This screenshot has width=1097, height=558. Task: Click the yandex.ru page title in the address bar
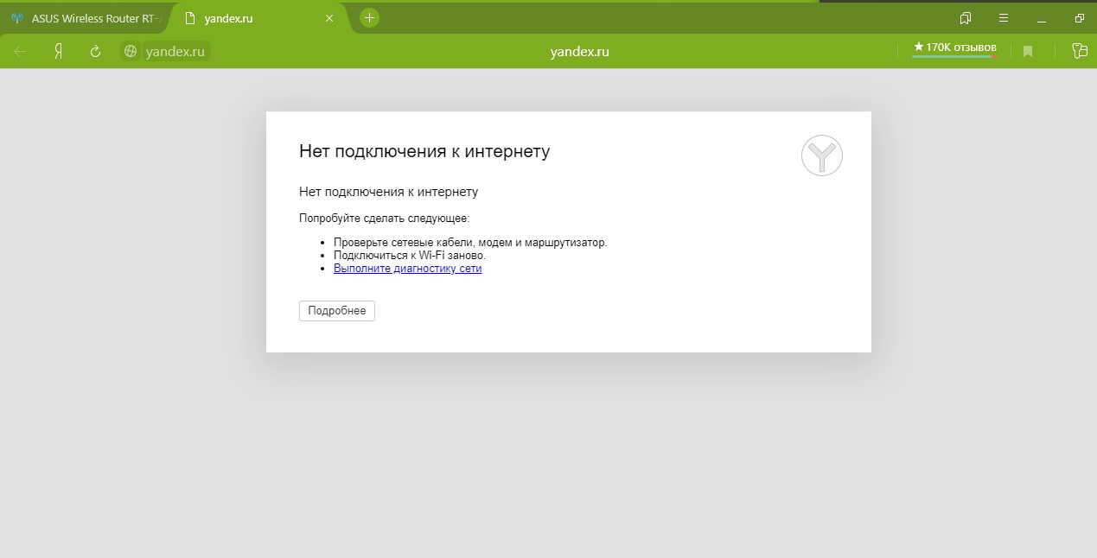pyautogui.click(x=579, y=52)
